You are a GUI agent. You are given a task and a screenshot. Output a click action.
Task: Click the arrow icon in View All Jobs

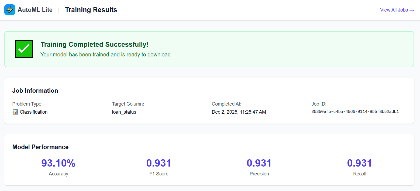click(411, 10)
